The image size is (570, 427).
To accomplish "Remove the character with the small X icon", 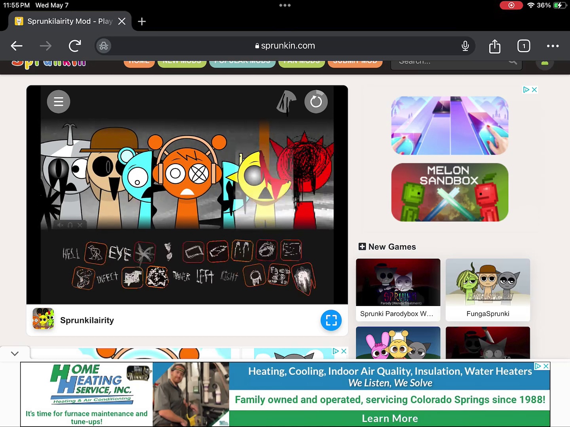I will click(80, 225).
